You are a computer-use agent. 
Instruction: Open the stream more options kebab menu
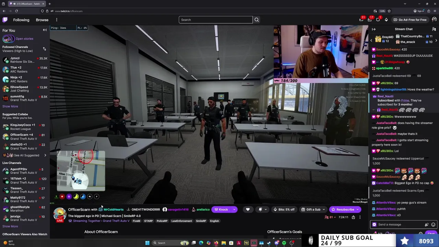tap(360, 217)
